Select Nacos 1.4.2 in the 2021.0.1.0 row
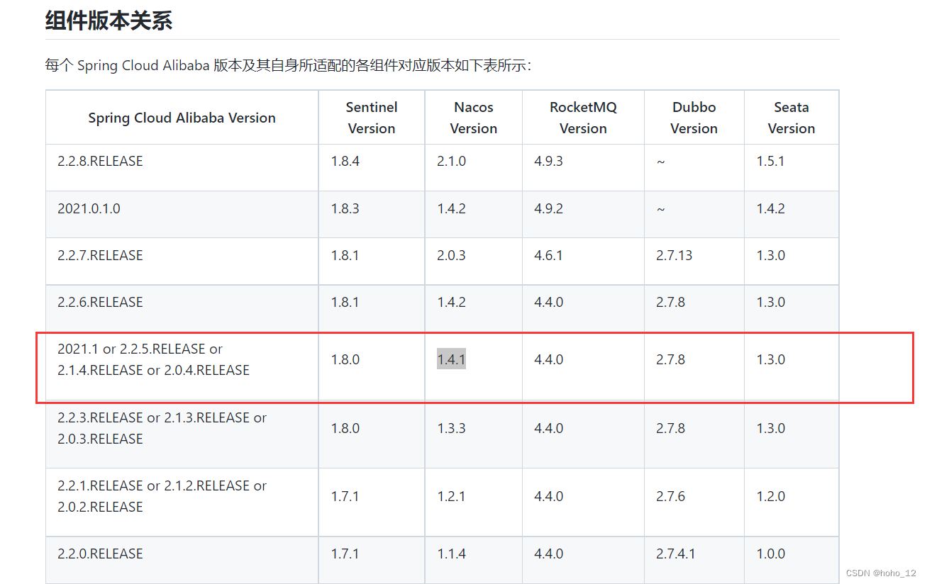The width and height of the screenshot is (927, 584). [474, 215]
